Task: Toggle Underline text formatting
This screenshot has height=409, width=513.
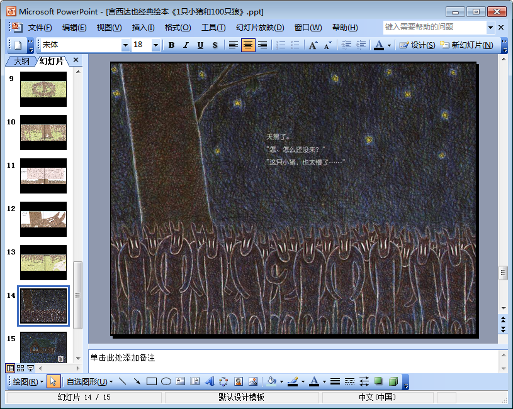Action: point(200,45)
